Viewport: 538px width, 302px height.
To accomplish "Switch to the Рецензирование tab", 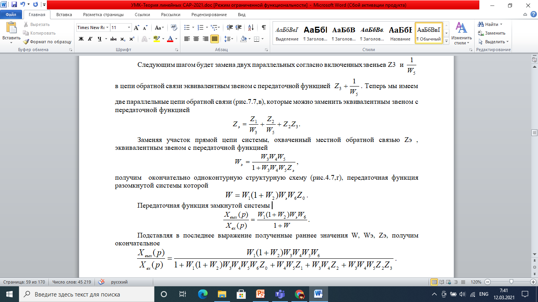I will (x=209, y=15).
